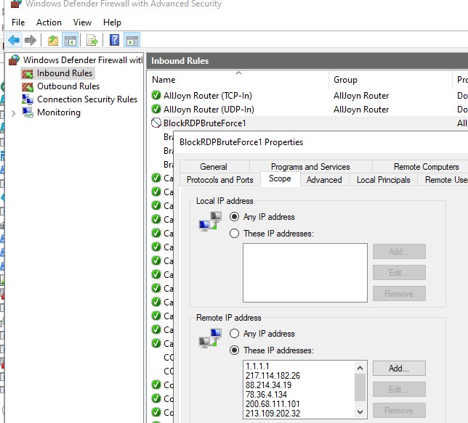Click the AllJoyn Router (UDP-In) enabled icon

click(156, 109)
